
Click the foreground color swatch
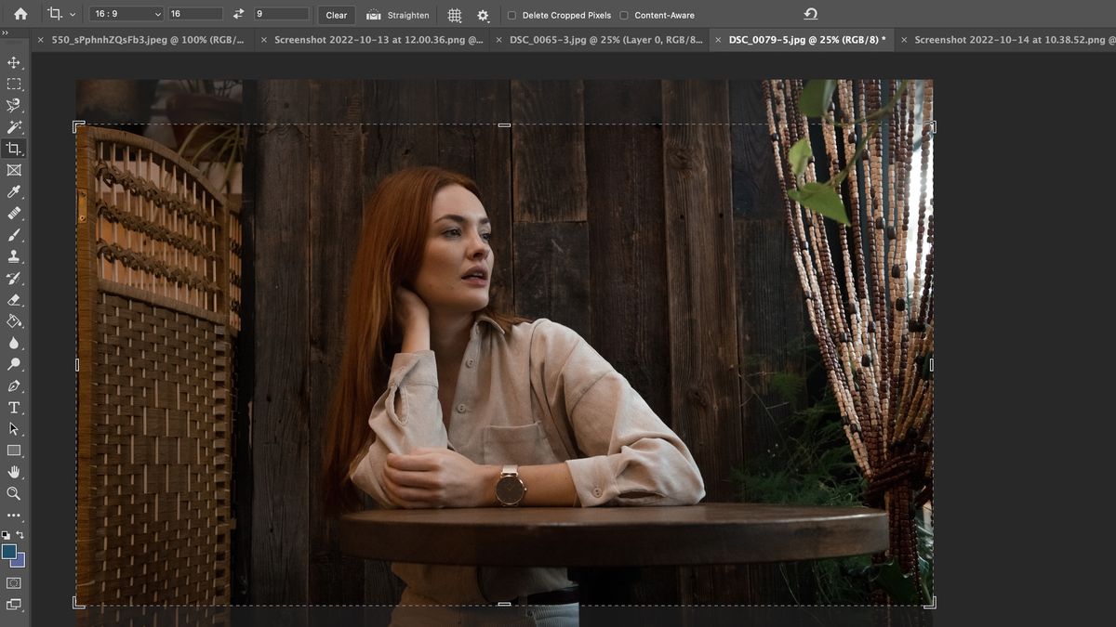[9, 554]
